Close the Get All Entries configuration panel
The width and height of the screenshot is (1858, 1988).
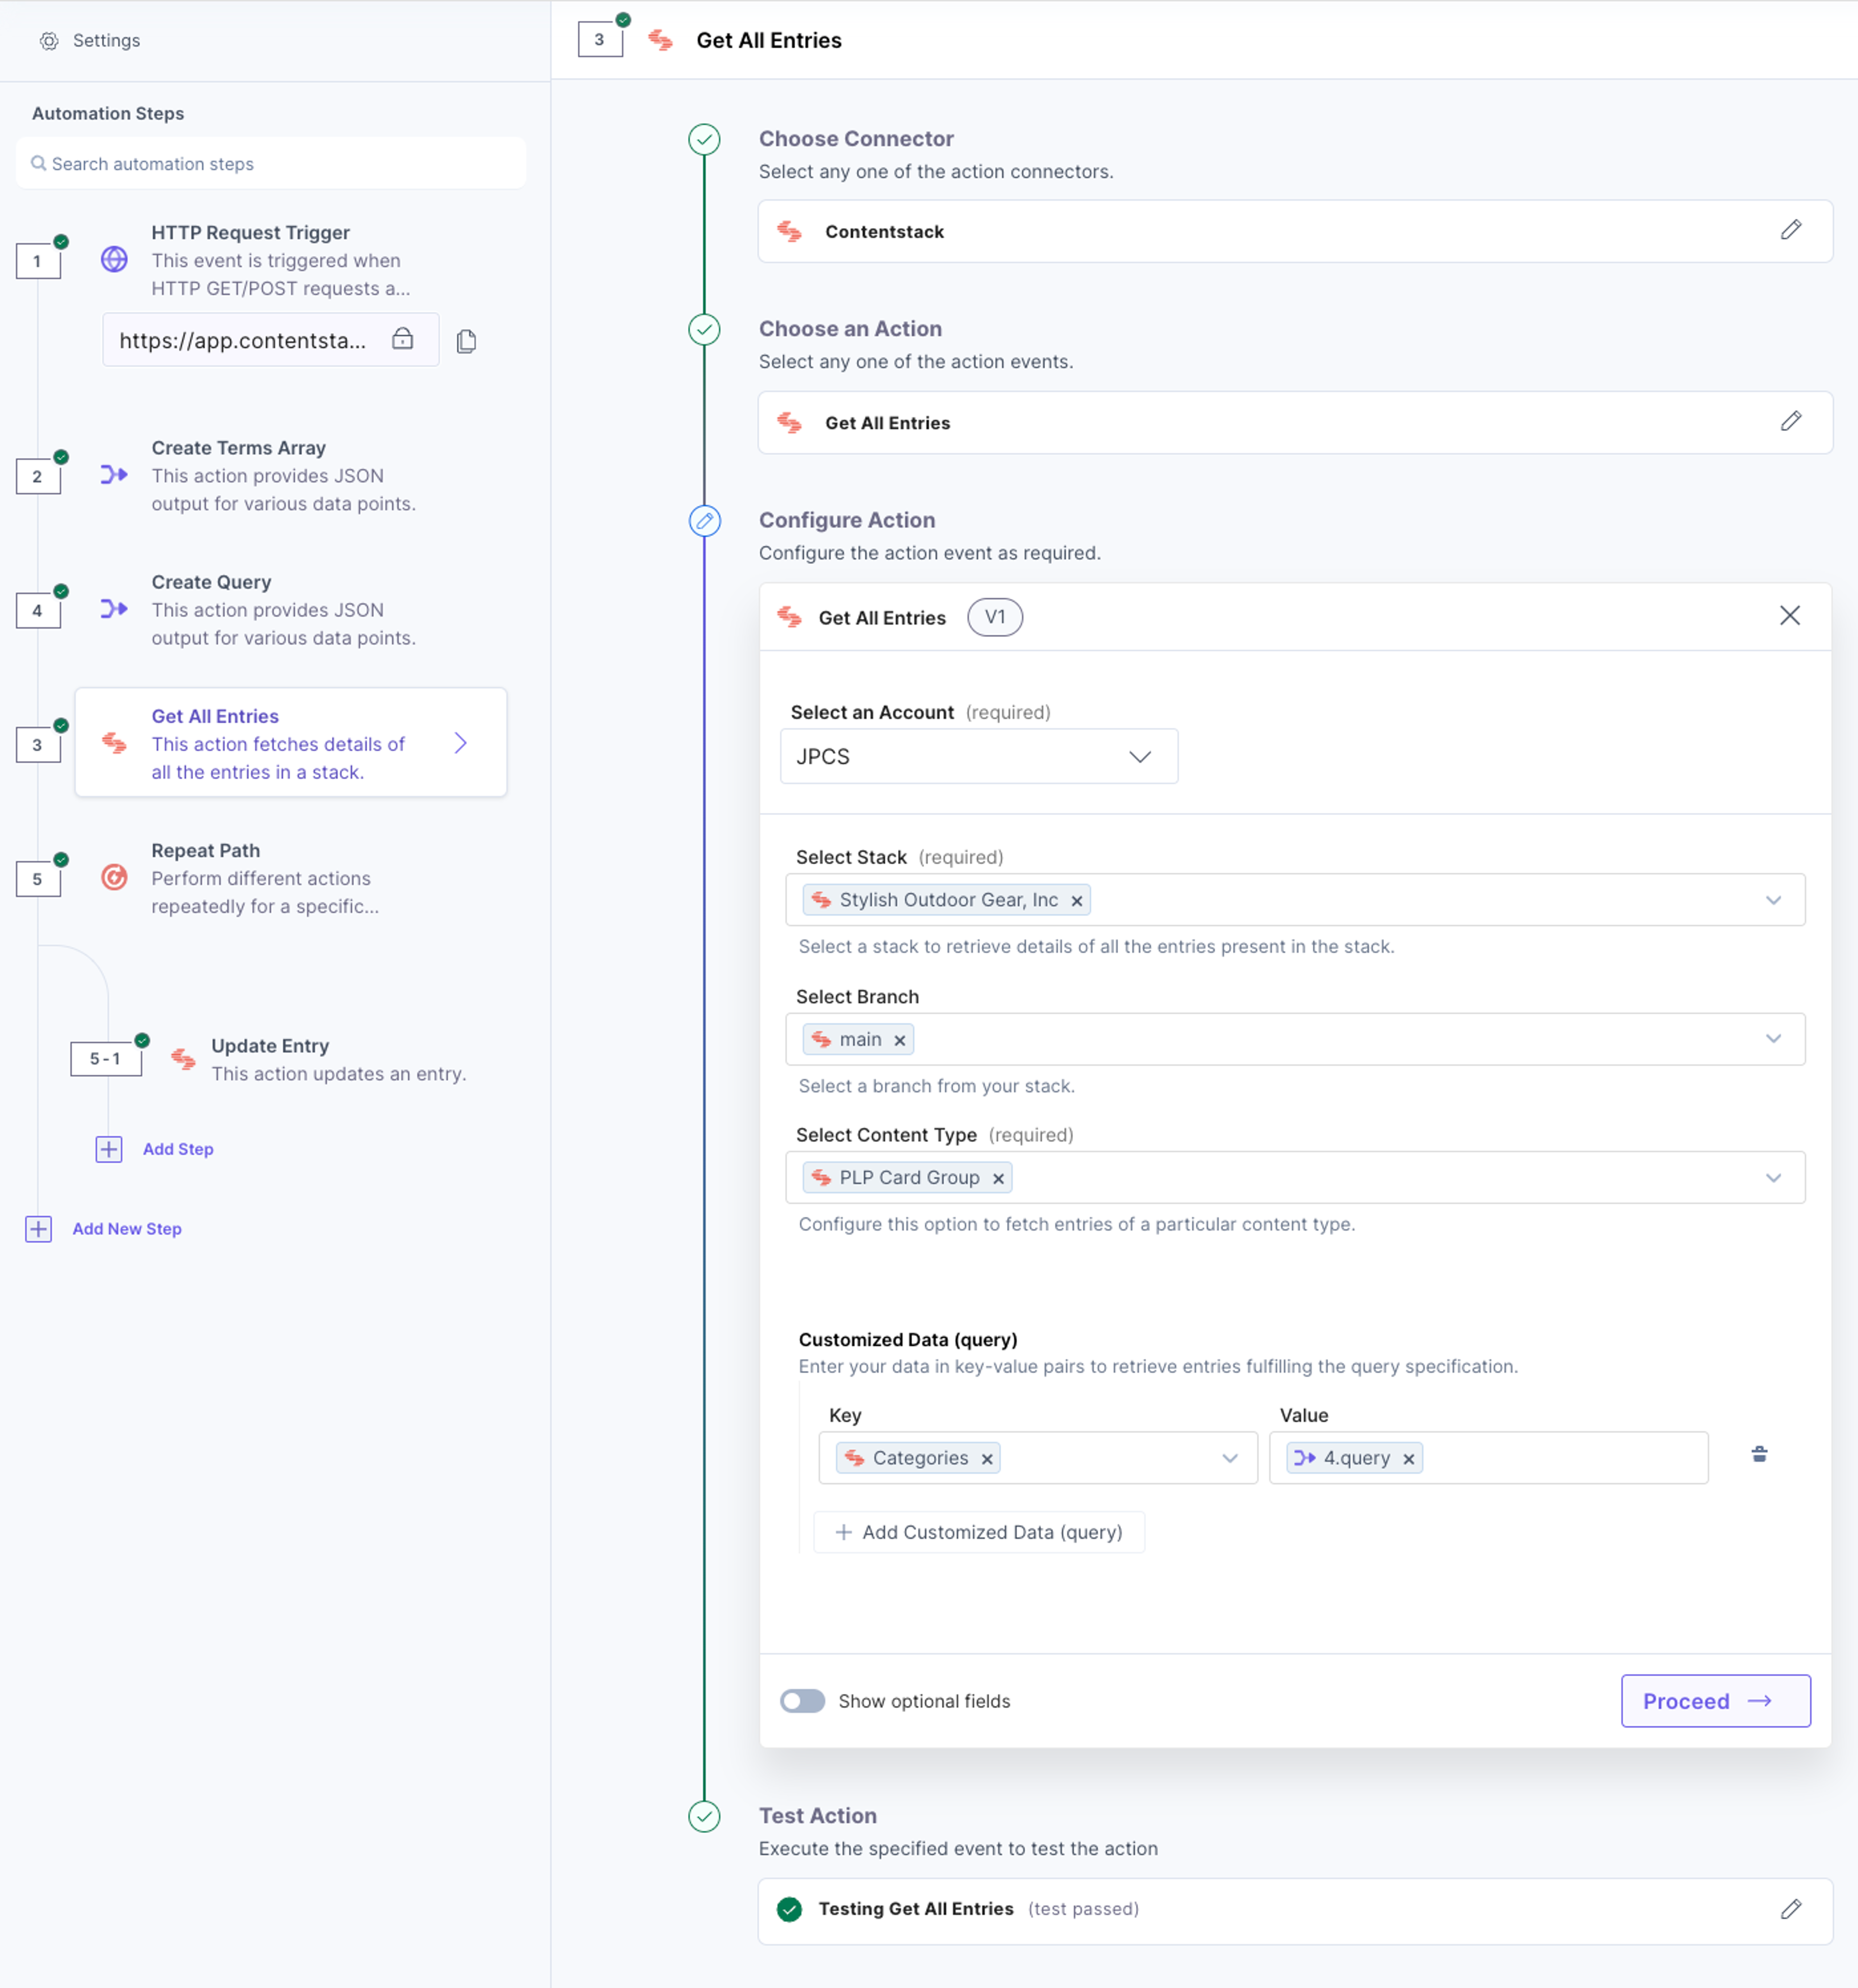click(x=1789, y=616)
